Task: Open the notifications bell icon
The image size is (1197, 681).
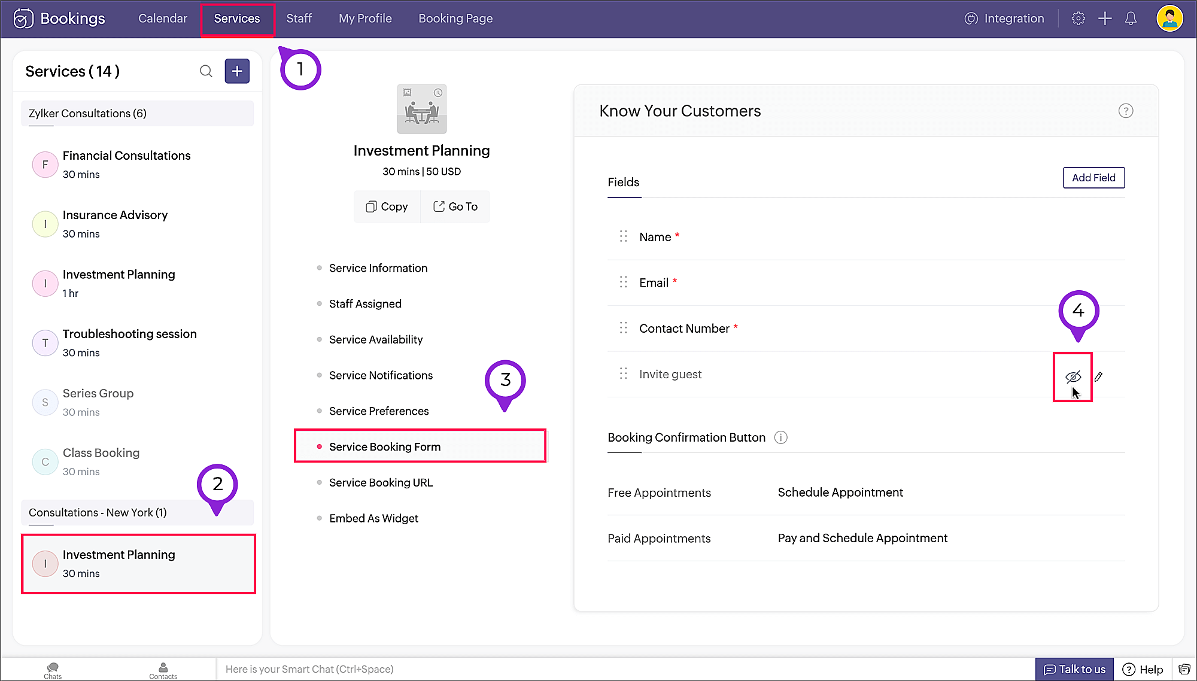Action: [x=1131, y=19]
